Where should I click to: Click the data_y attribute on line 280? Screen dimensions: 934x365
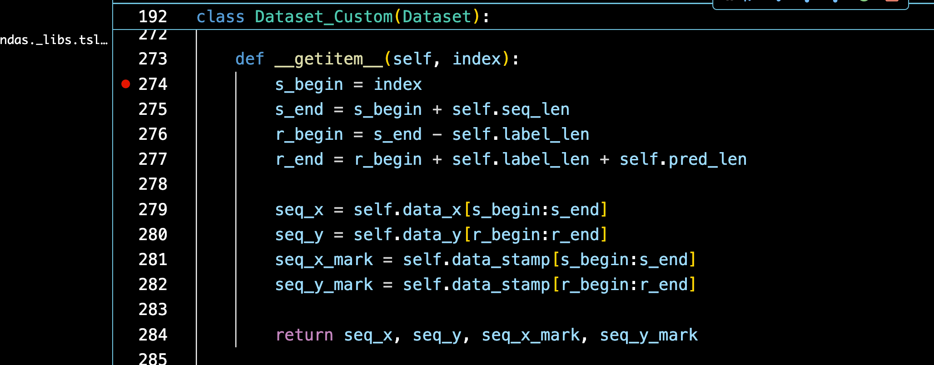(x=432, y=235)
